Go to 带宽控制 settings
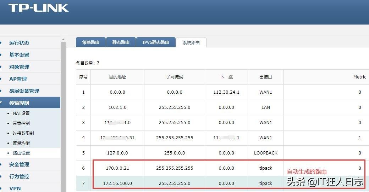The width and height of the screenshot is (369, 192). point(21,123)
